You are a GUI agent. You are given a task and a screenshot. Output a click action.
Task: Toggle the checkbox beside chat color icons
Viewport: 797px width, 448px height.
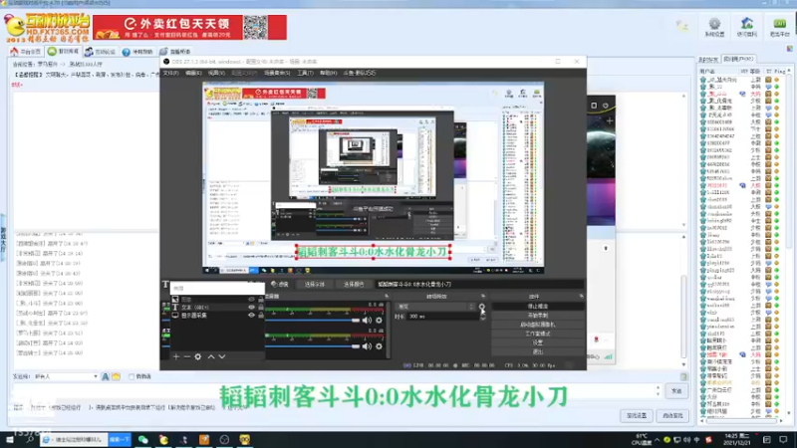click(132, 376)
